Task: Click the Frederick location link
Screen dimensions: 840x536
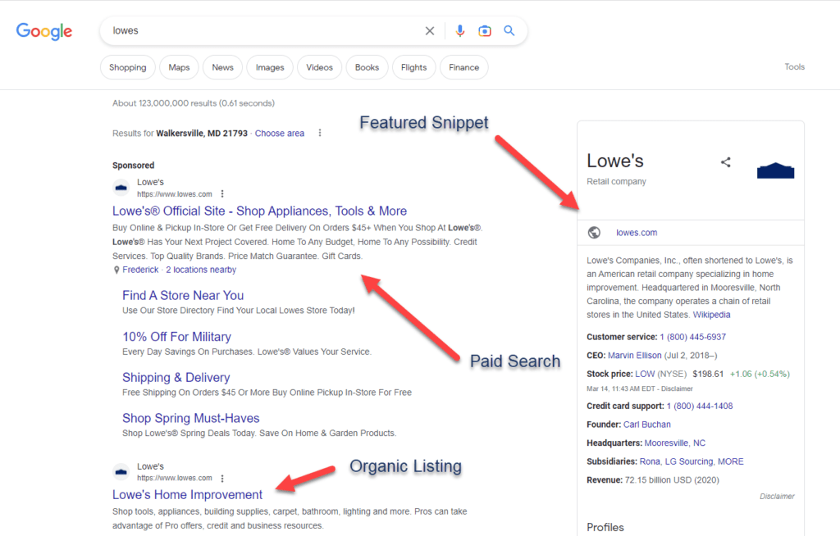Action: (x=140, y=270)
